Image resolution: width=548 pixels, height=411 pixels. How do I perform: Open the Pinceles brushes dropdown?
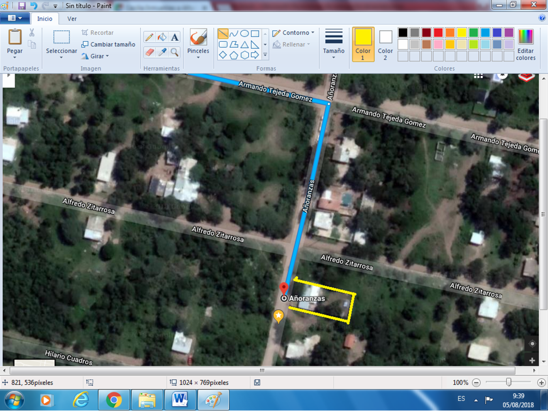[x=198, y=57]
